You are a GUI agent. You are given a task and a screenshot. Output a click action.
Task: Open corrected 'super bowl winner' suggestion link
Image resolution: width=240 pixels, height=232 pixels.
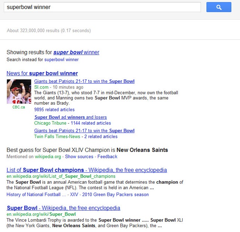[76, 52]
